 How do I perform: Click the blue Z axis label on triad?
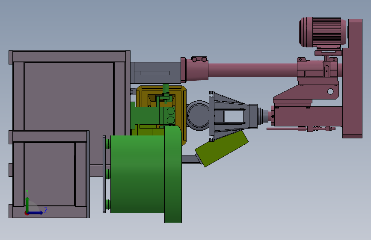46,211
